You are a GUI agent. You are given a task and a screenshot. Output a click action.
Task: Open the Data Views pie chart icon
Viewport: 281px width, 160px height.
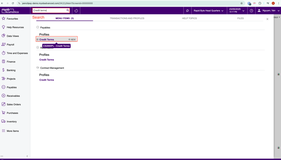[3, 36]
